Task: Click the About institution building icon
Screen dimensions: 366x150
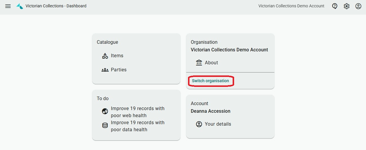Action: [x=199, y=63]
